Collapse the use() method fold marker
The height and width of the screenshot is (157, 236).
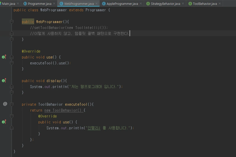click(x=12, y=57)
